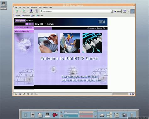Switch to workspace Two in CDE panel
The height and width of the screenshot is (119, 149).
tap(86, 112)
